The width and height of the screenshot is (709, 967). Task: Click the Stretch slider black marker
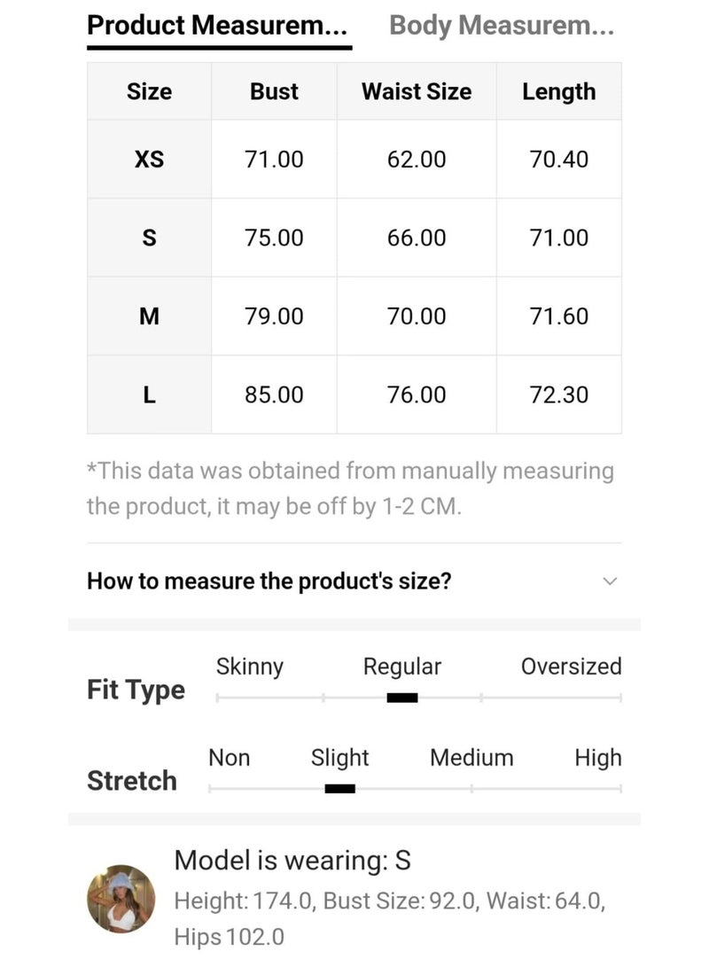(339, 788)
